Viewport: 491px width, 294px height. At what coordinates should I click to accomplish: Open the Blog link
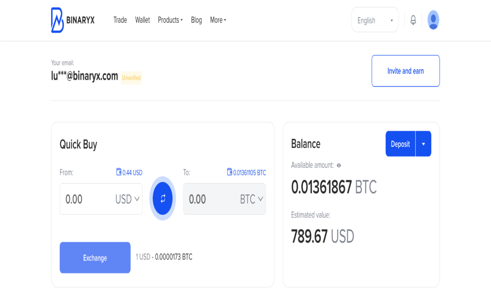(x=196, y=20)
